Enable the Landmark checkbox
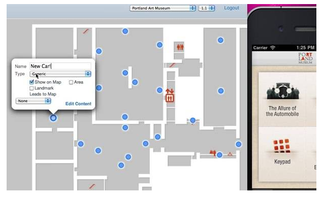 point(31,88)
